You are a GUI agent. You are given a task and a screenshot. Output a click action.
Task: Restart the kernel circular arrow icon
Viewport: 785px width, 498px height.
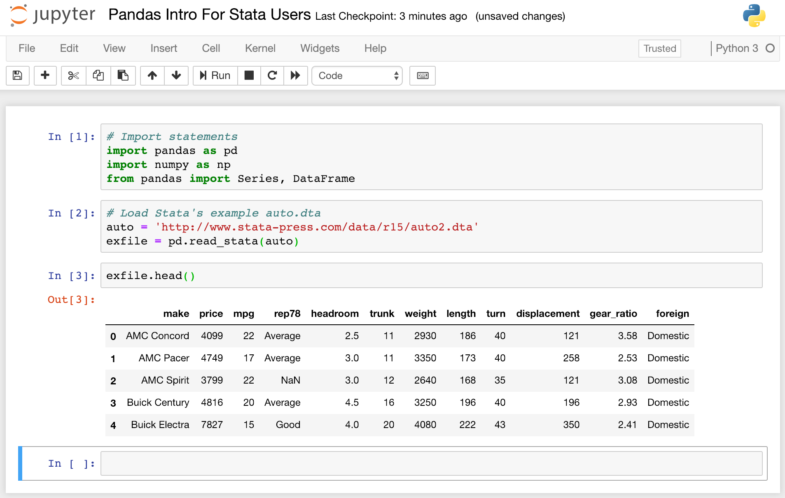pos(272,75)
